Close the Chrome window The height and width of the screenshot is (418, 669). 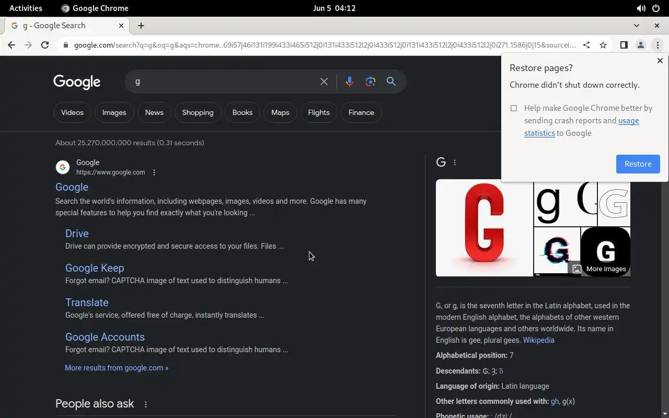tap(657, 26)
